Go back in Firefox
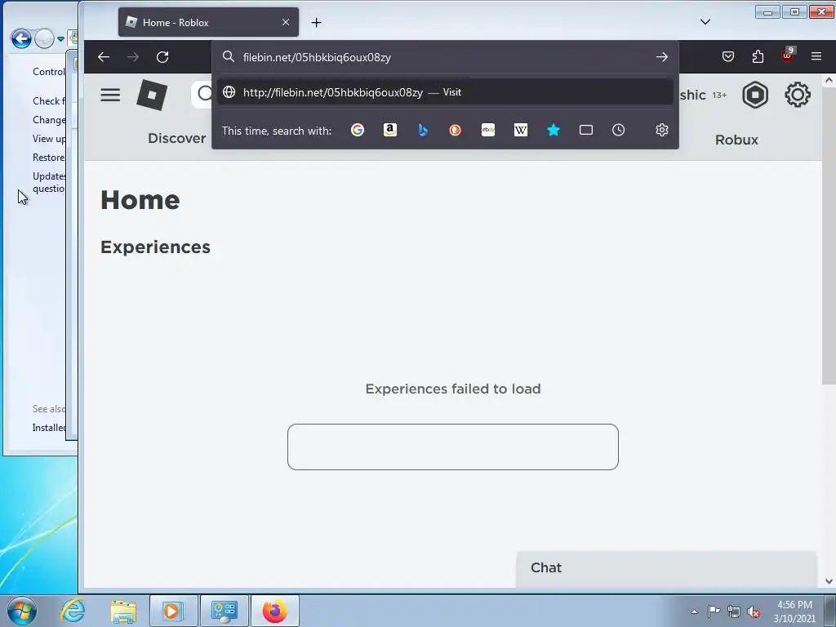 pyautogui.click(x=104, y=57)
